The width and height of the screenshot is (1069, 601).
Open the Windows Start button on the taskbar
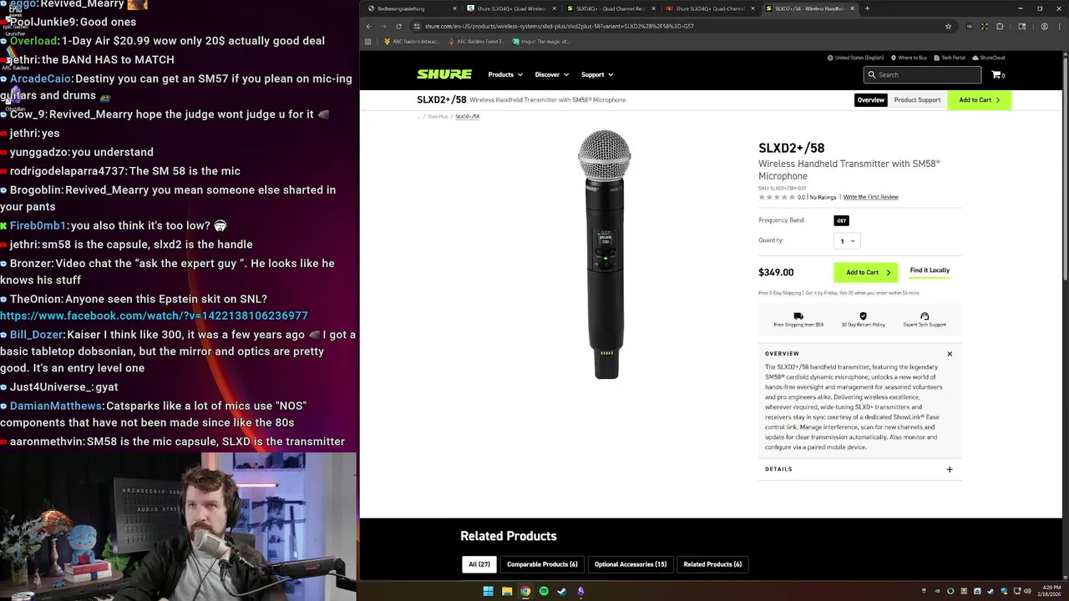[488, 591]
